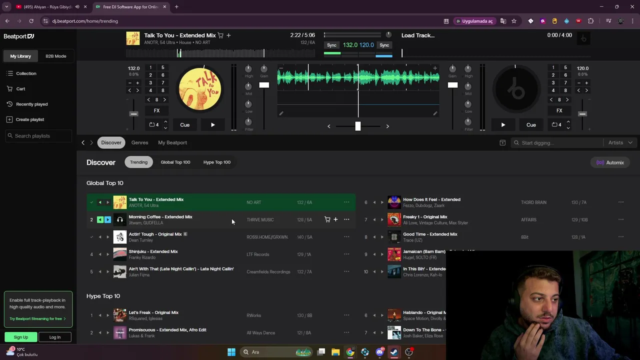
Task: Load Morning Coffee to right deck
Action: point(107,219)
